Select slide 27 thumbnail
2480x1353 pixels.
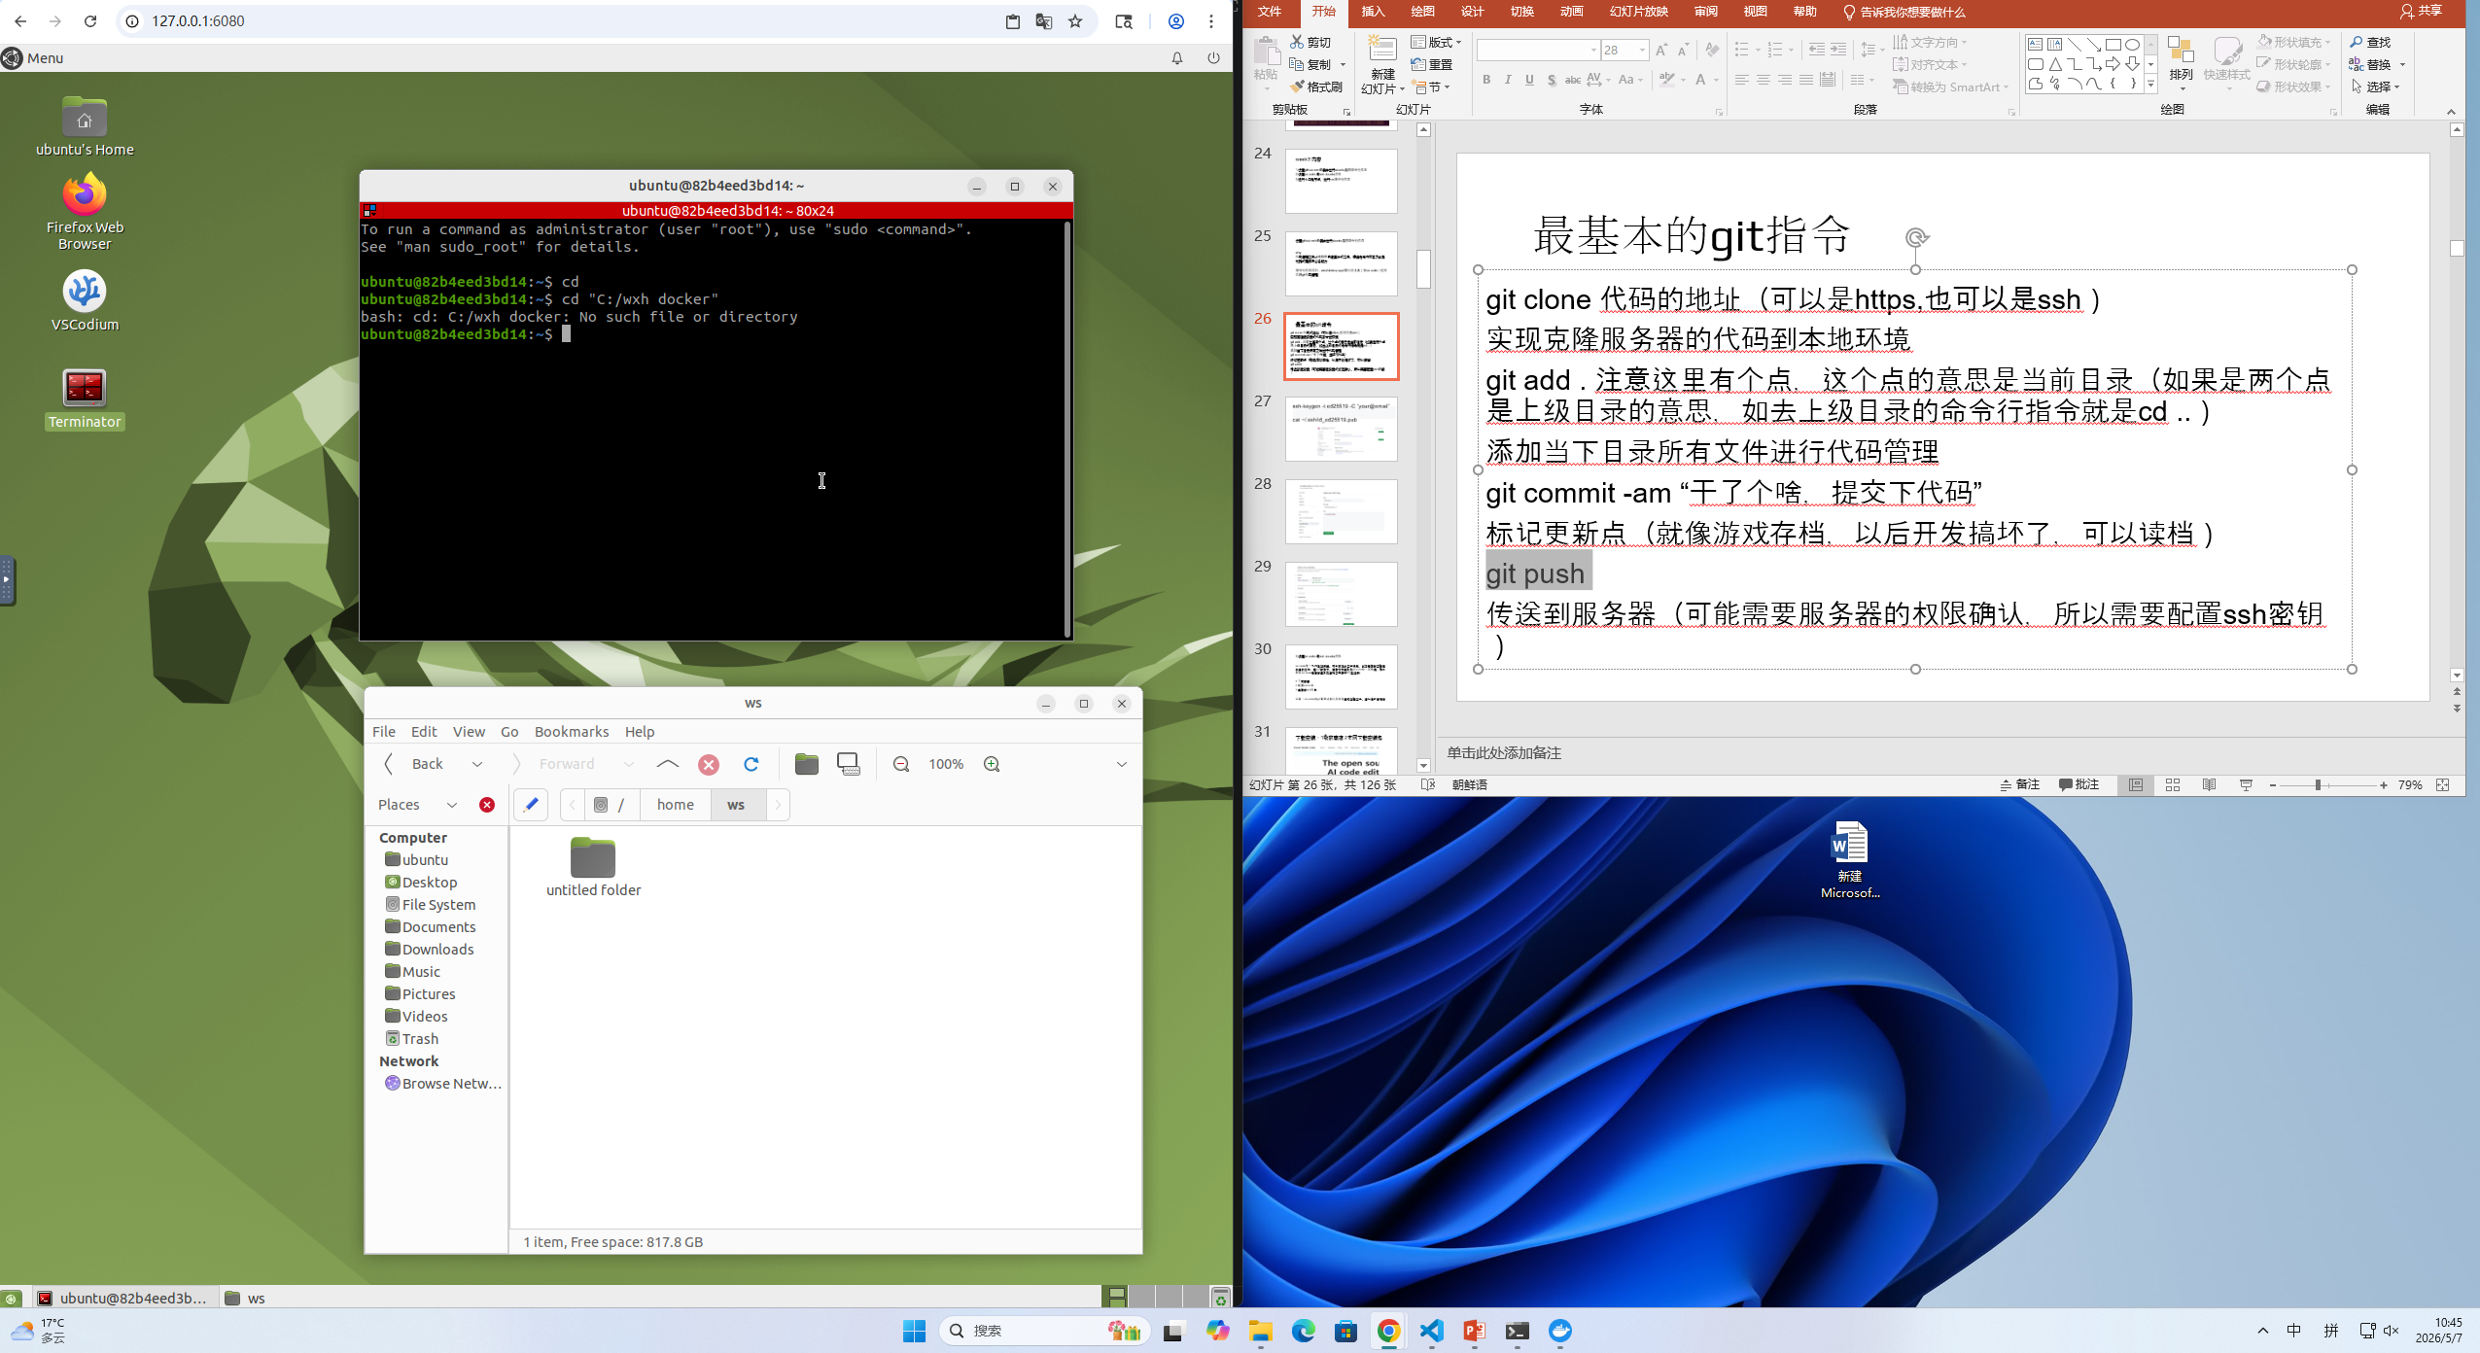[x=1341, y=429]
